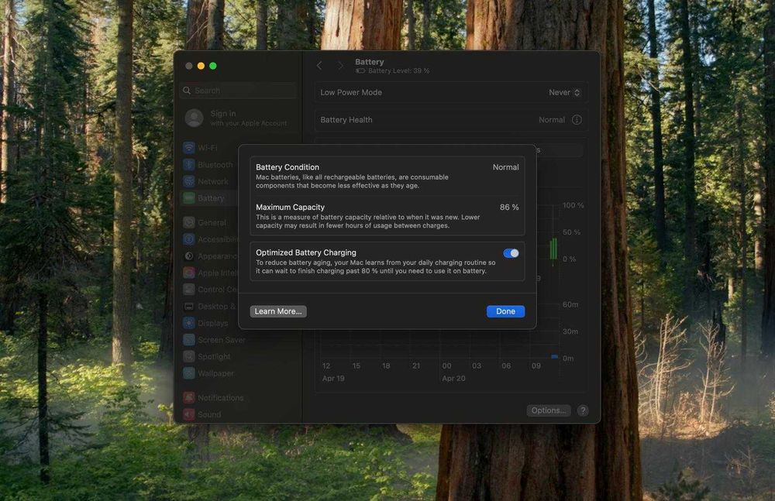The width and height of the screenshot is (775, 501).
Task: Go forward with the right chevron
Action: (340, 66)
